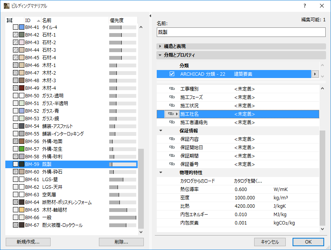
Task: Click the 密度 value 1000.000
Action: (245, 197)
